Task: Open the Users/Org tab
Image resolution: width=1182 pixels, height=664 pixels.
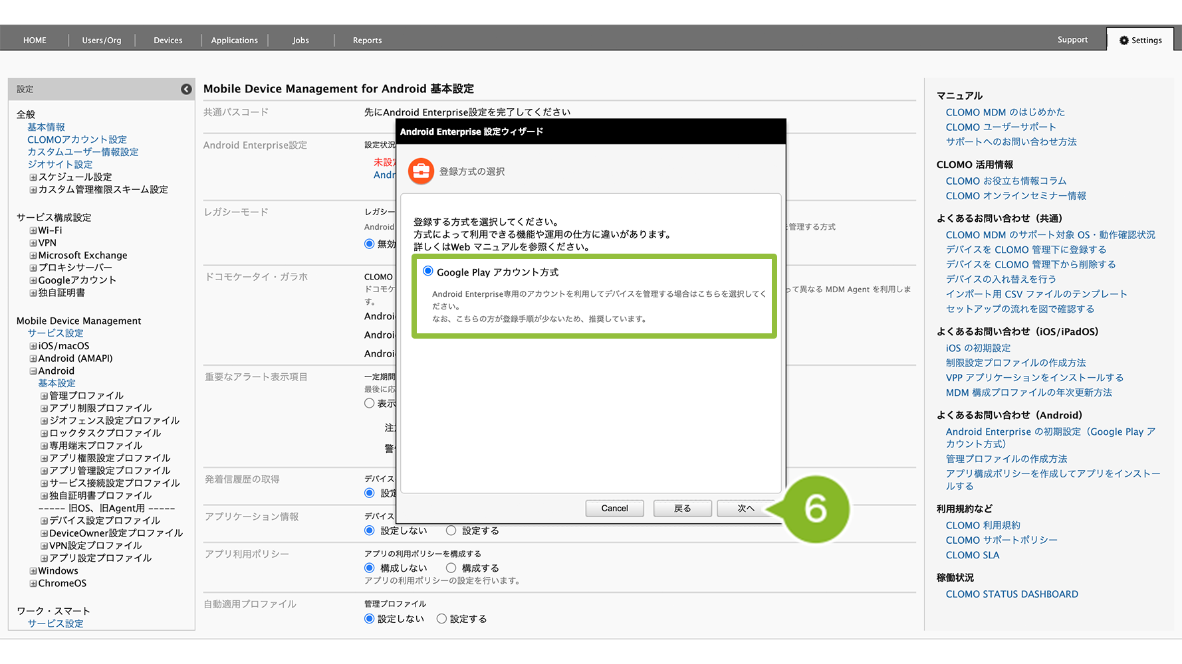Action: tap(102, 41)
